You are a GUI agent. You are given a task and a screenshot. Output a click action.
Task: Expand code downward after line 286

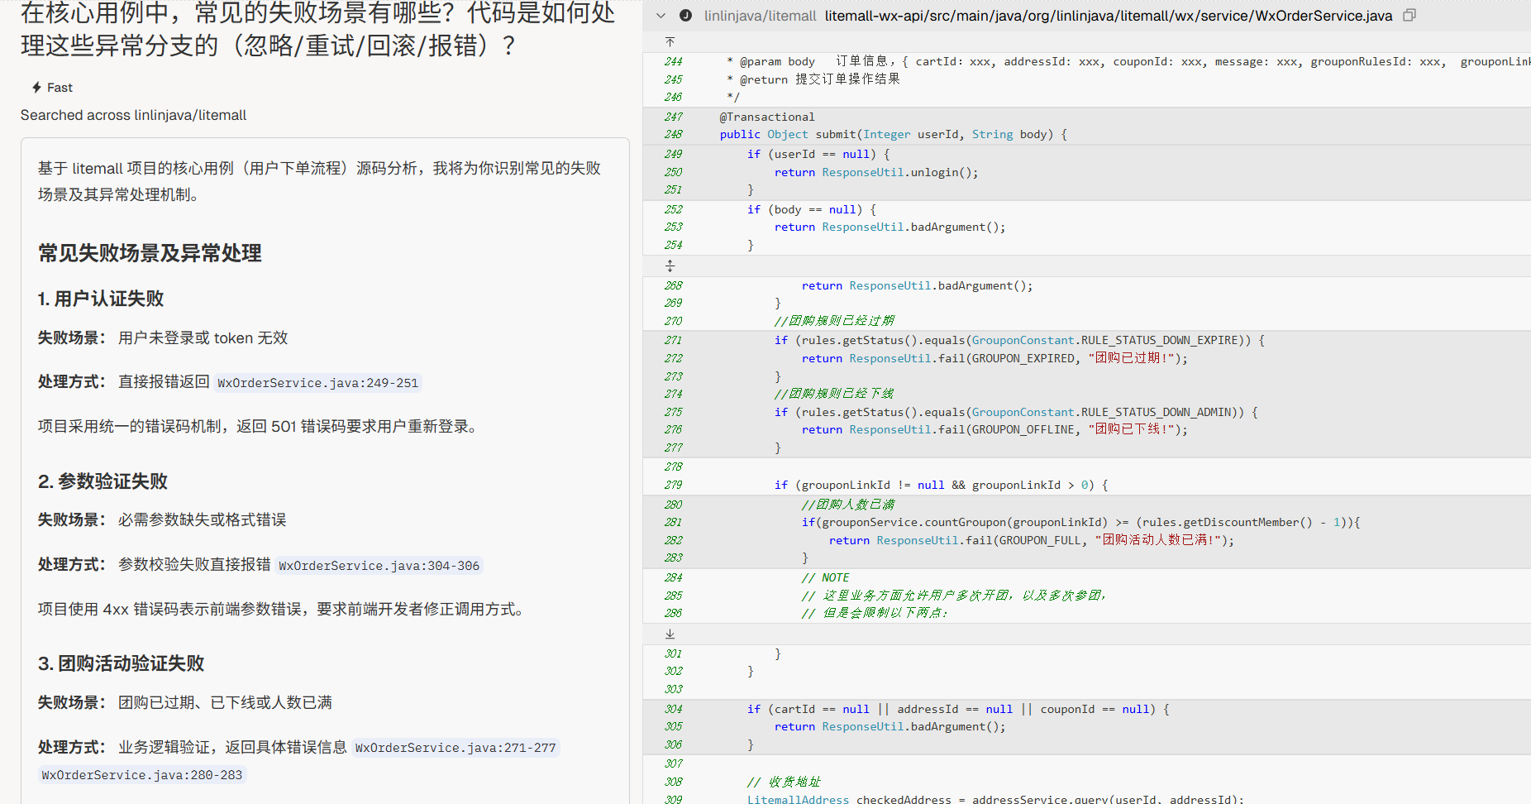670,634
